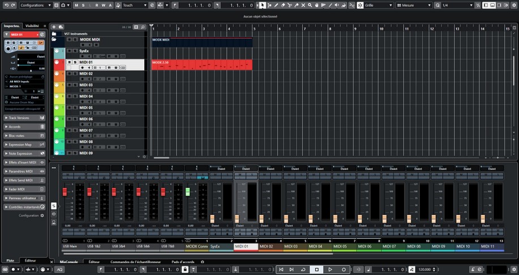Image resolution: width=519 pixels, height=275 pixels.
Task: Click the add track plus button
Action: tap(54, 27)
